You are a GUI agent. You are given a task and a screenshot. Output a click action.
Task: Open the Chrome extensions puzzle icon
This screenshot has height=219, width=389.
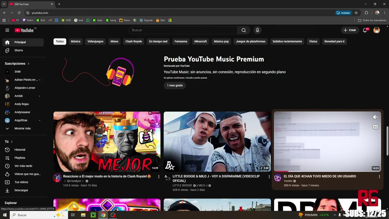click(x=366, y=13)
